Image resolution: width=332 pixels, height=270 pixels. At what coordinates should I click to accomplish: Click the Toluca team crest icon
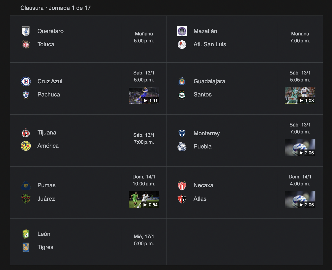[x=26, y=44]
